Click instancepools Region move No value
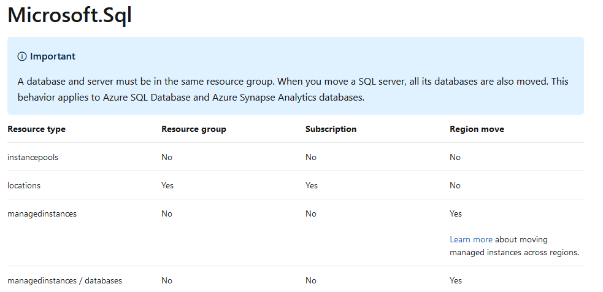The image size is (603, 292). click(455, 157)
